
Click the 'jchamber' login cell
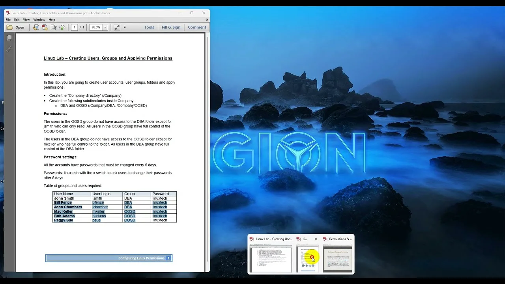(107, 207)
